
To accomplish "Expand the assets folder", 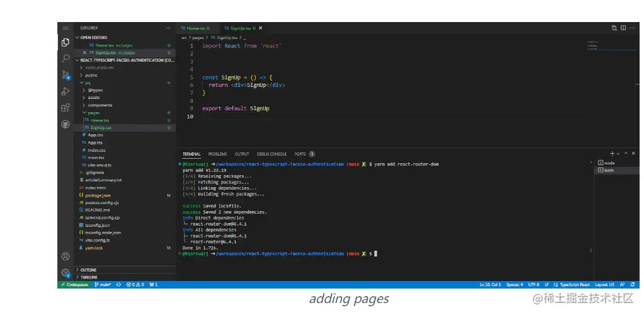I will (x=125, y=98).
